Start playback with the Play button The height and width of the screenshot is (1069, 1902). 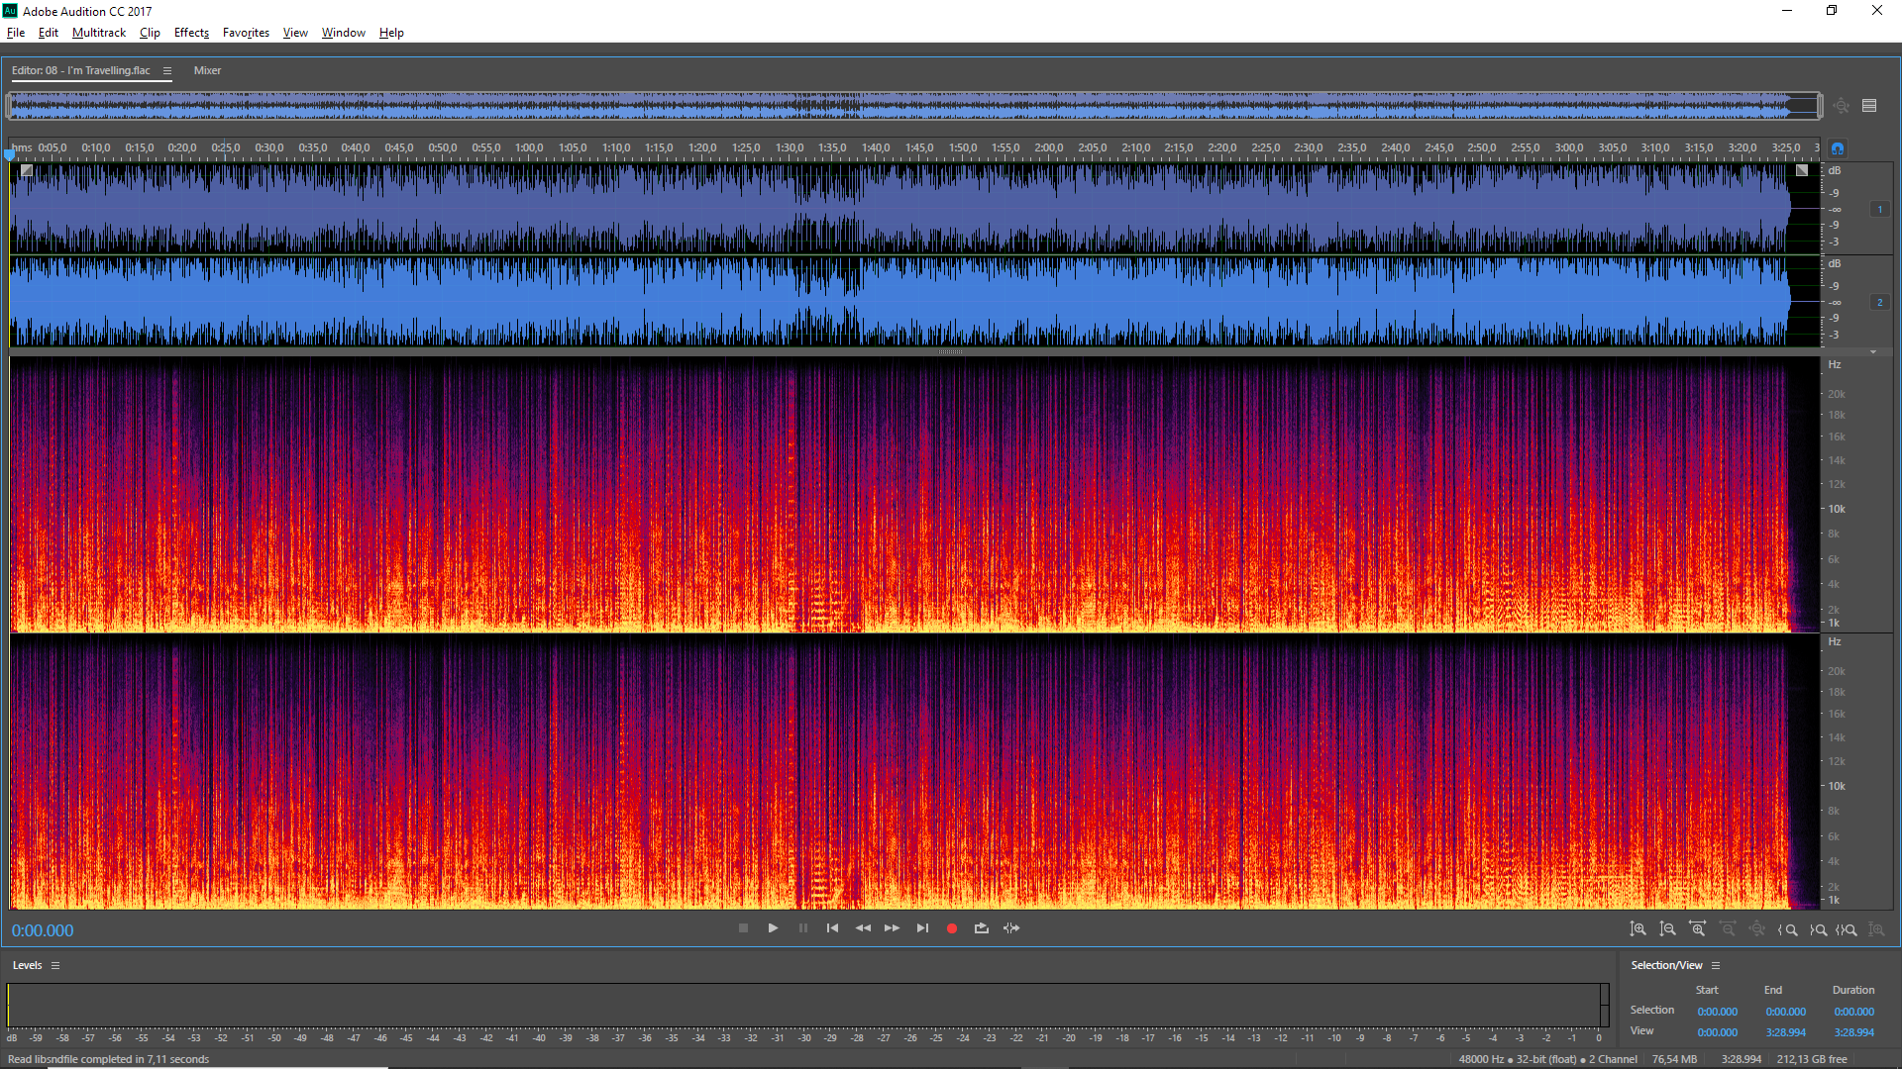(x=773, y=928)
